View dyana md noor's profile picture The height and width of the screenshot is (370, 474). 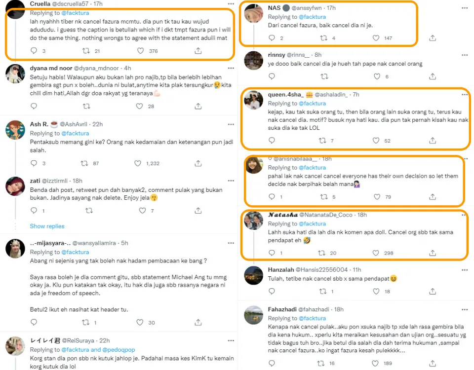click(x=15, y=74)
